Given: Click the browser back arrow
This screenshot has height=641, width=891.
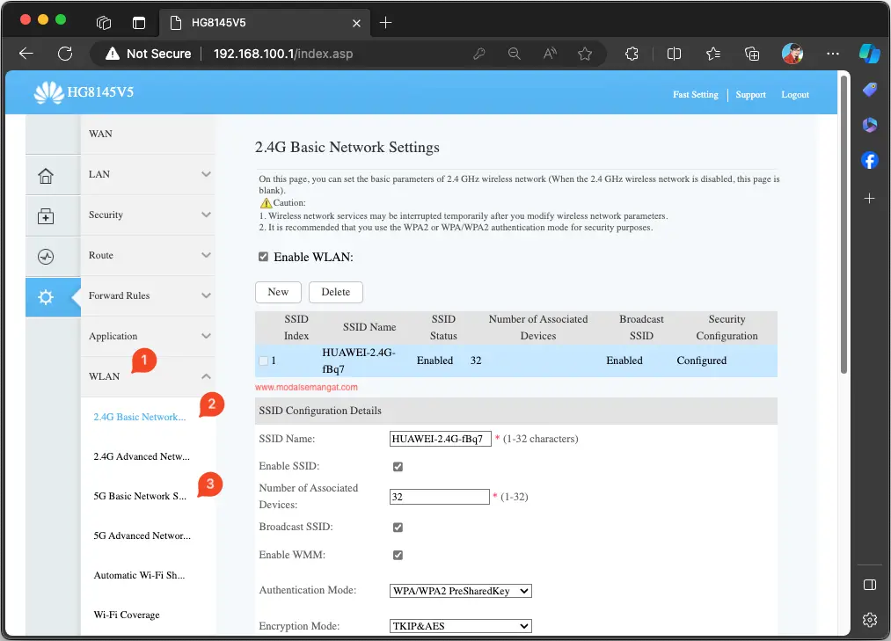Looking at the screenshot, I should tap(26, 54).
